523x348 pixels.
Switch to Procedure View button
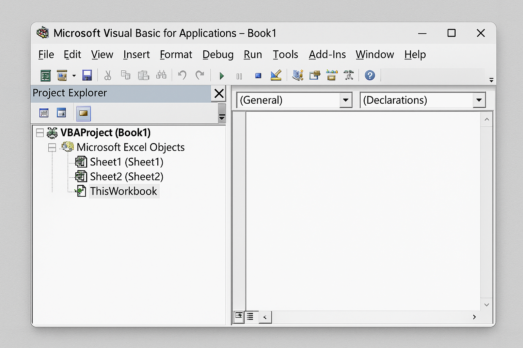coord(239,317)
